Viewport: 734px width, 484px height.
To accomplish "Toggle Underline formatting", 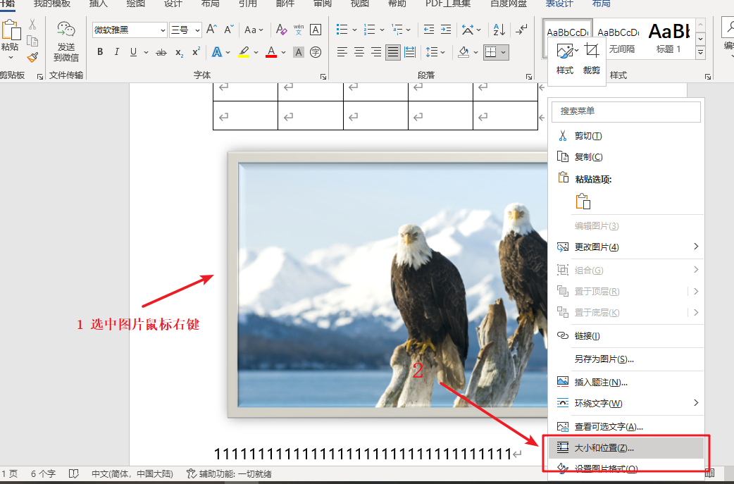I will [133, 52].
